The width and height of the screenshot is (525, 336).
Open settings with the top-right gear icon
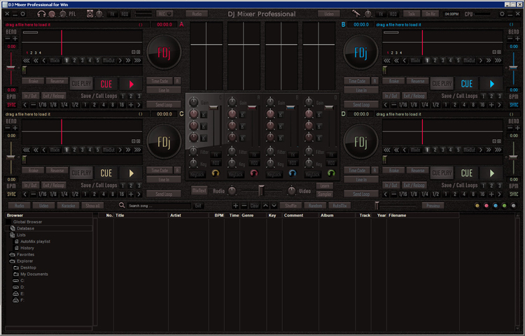[x=502, y=14]
